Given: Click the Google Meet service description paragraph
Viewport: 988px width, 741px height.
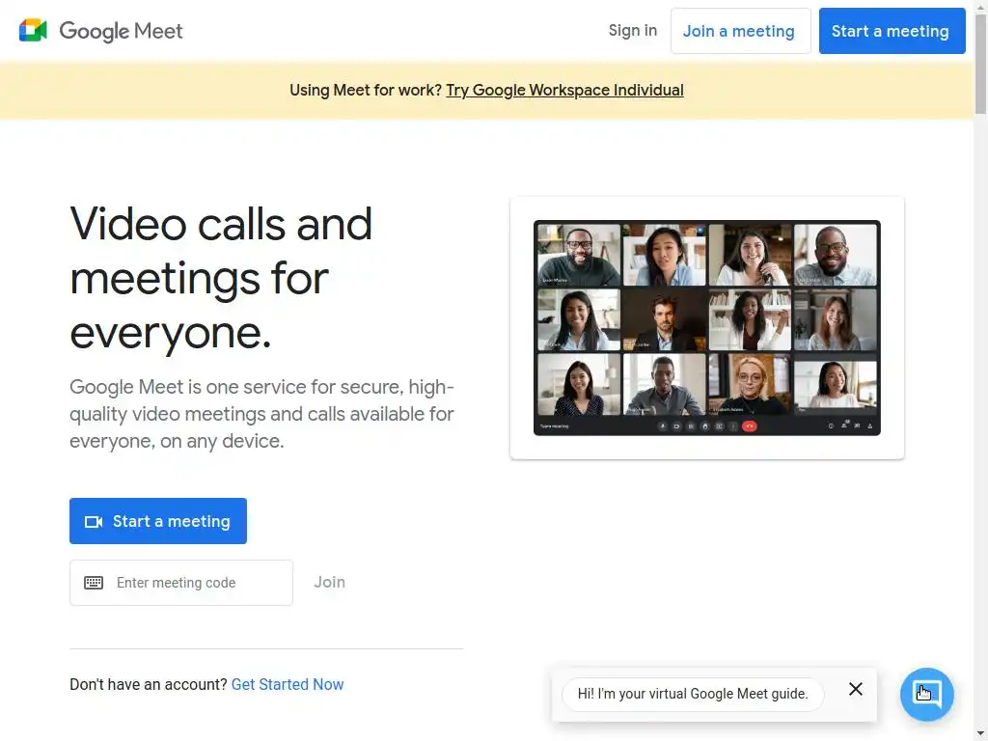Looking at the screenshot, I should [x=262, y=414].
